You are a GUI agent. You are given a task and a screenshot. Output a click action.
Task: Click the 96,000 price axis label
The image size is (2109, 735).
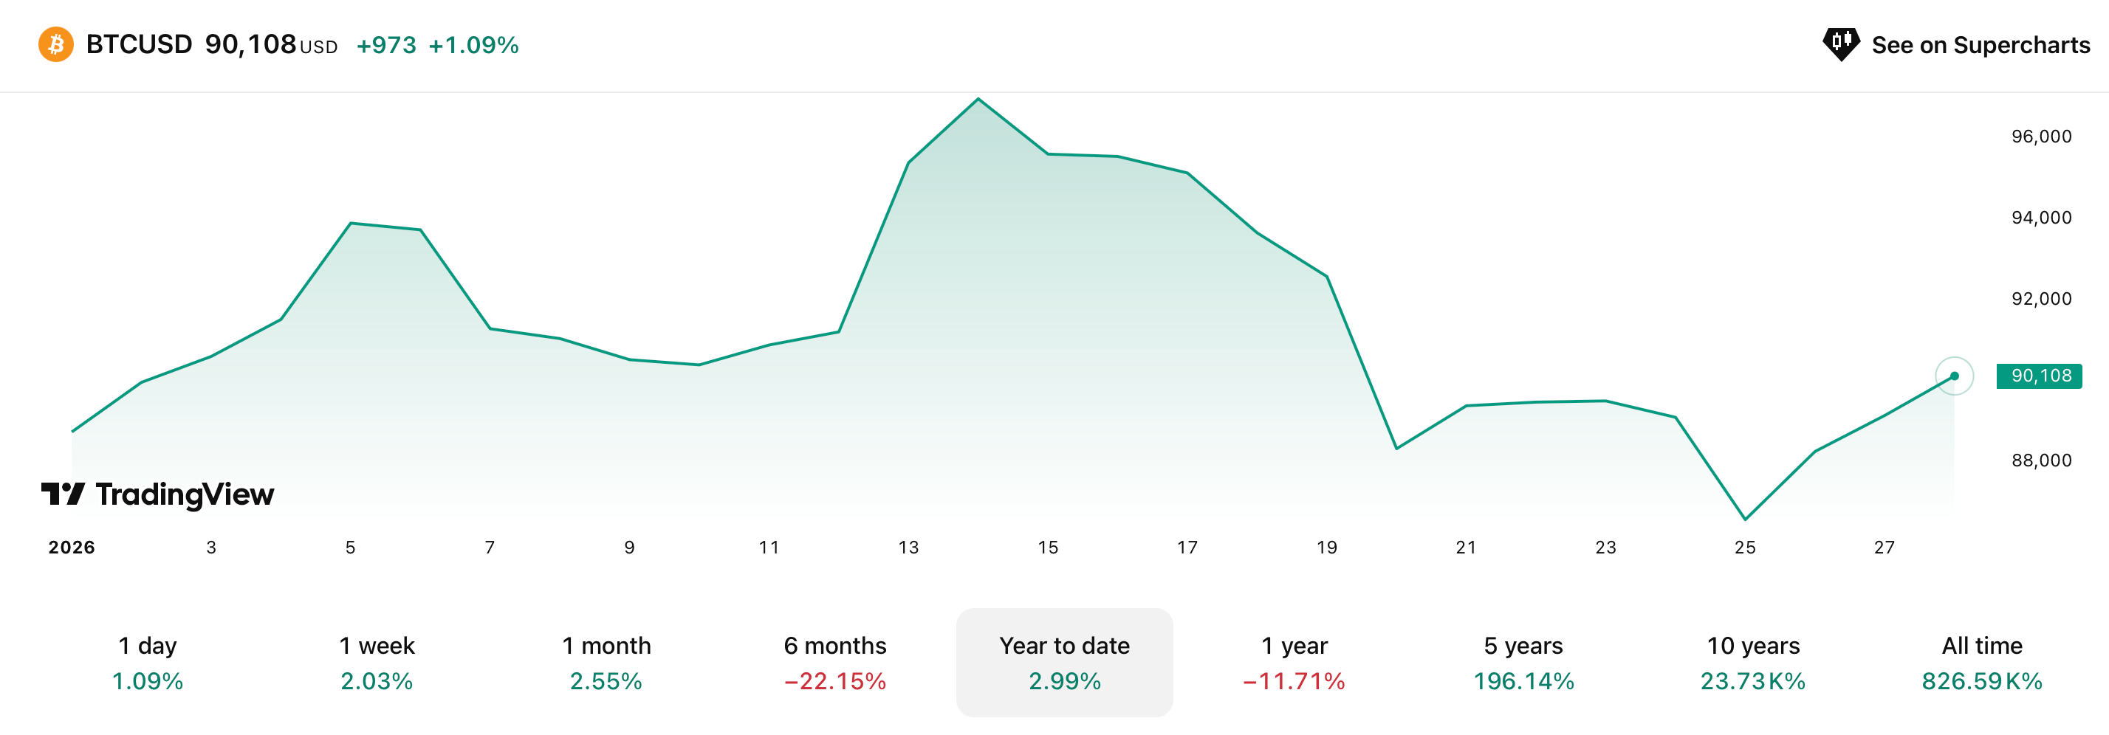pos(2041,137)
